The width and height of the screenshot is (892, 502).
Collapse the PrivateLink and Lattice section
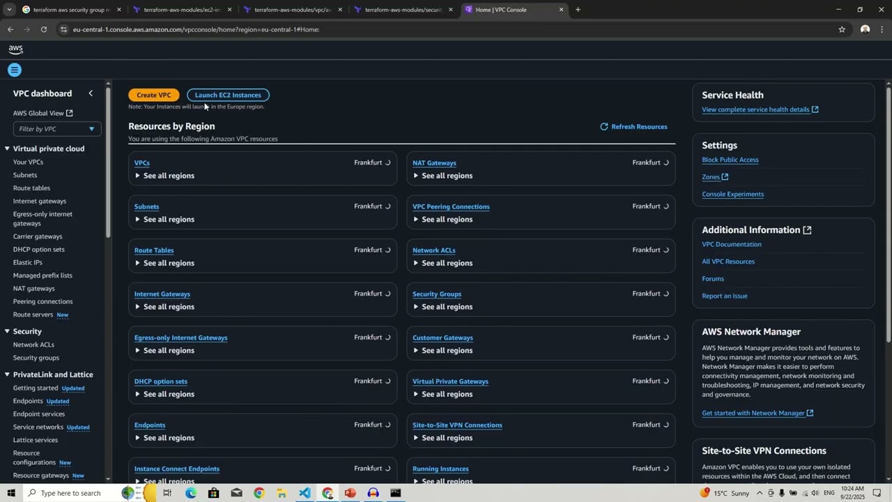click(x=7, y=374)
